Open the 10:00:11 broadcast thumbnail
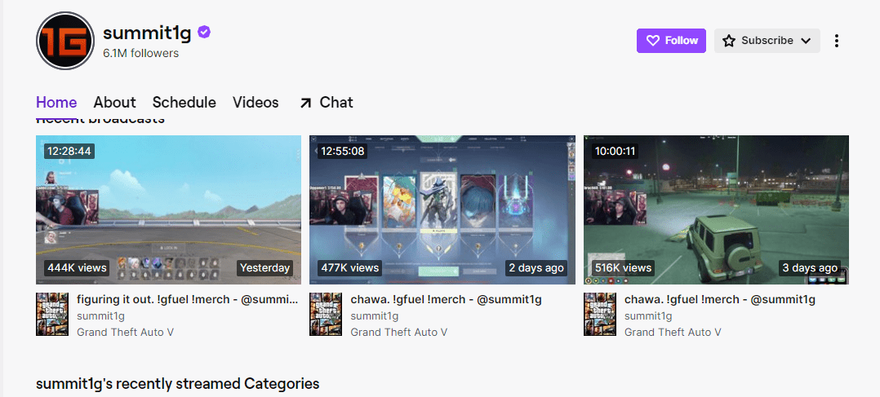The image size is (880, 397). tap(716, 210)
